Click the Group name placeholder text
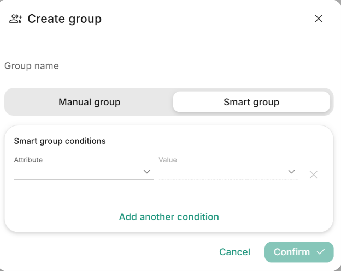 pos(32,66)
